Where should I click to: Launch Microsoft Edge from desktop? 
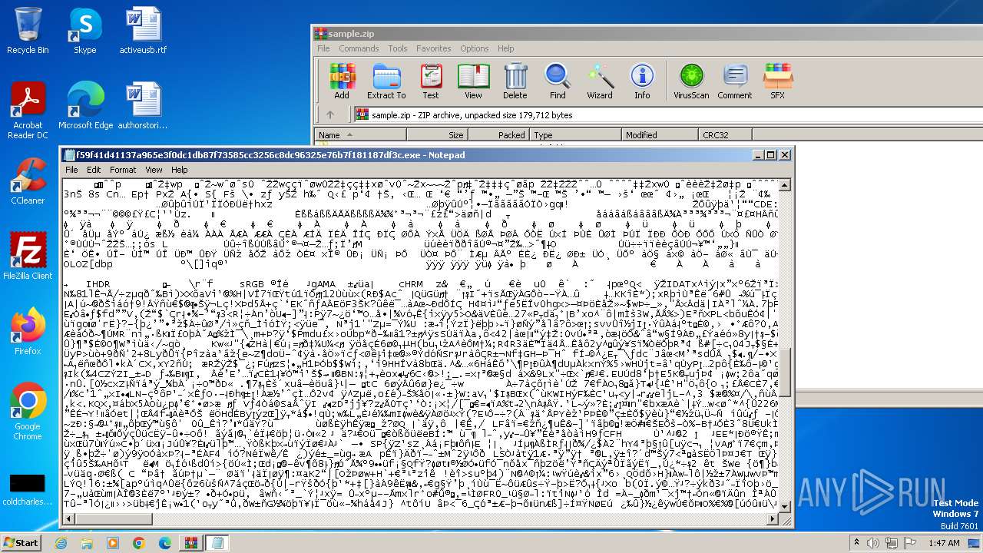[x=85, y=106]
